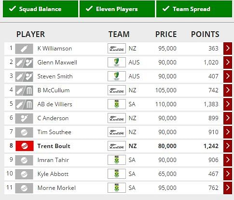Open Imran Tahir's details via the red chevron
Image resolution: width=234 pixels, height=200 pixels.
pyautogui.click(x=228, y=160)
